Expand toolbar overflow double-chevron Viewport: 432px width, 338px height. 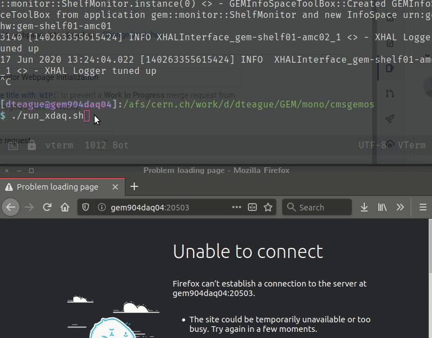click(400, 207)
